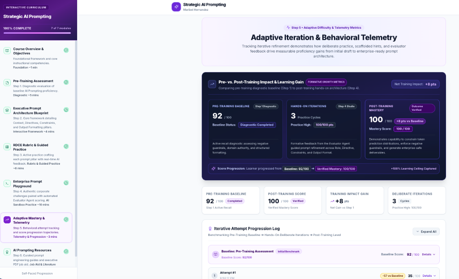Click 'Verified' pill in Post-Training Score card
Viewport: 459px width, 279px height.
[x=298, y=201]
